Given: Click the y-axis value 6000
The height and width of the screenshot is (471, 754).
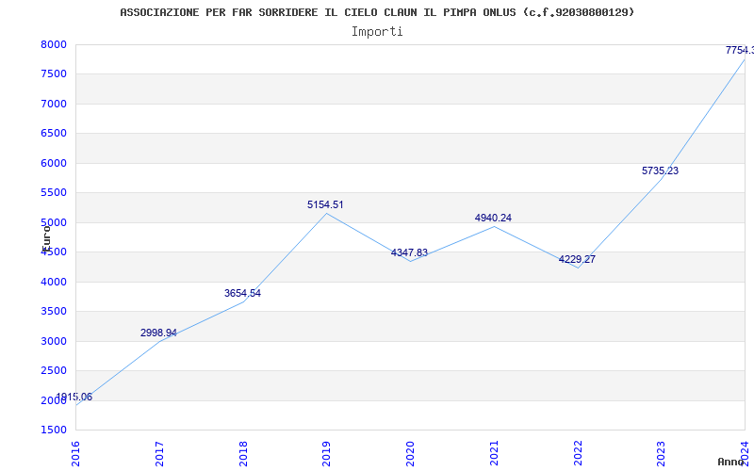Looking at the screenshot, I should tap(54, 163).
